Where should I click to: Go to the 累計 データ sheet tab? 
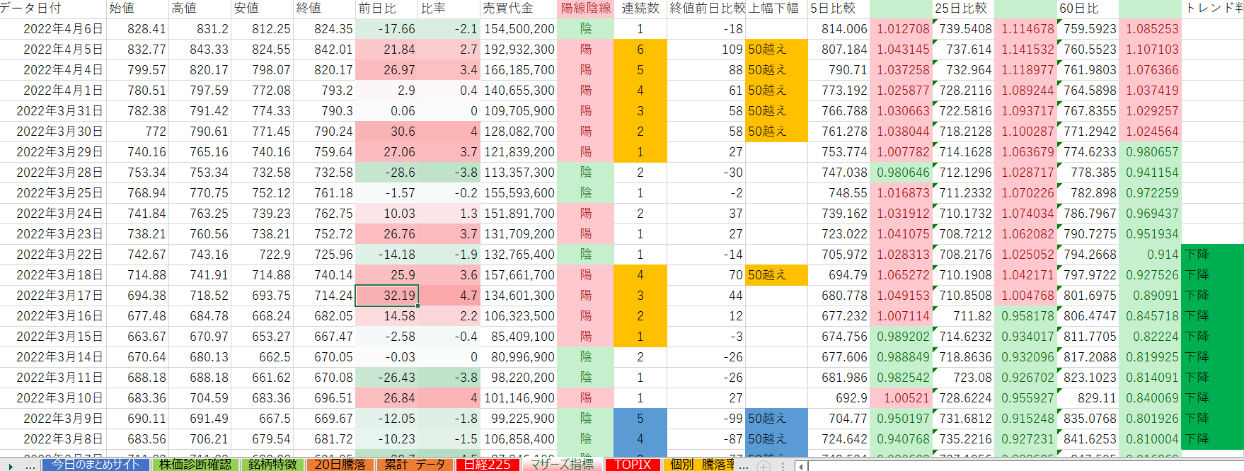point(415,465)
